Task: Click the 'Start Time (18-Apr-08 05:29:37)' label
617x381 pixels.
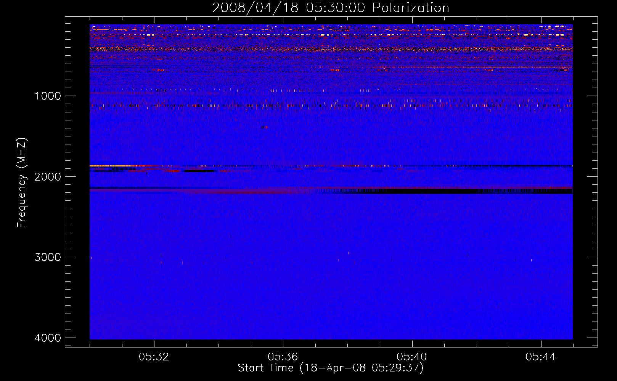Action: click(x=331, y=368)
